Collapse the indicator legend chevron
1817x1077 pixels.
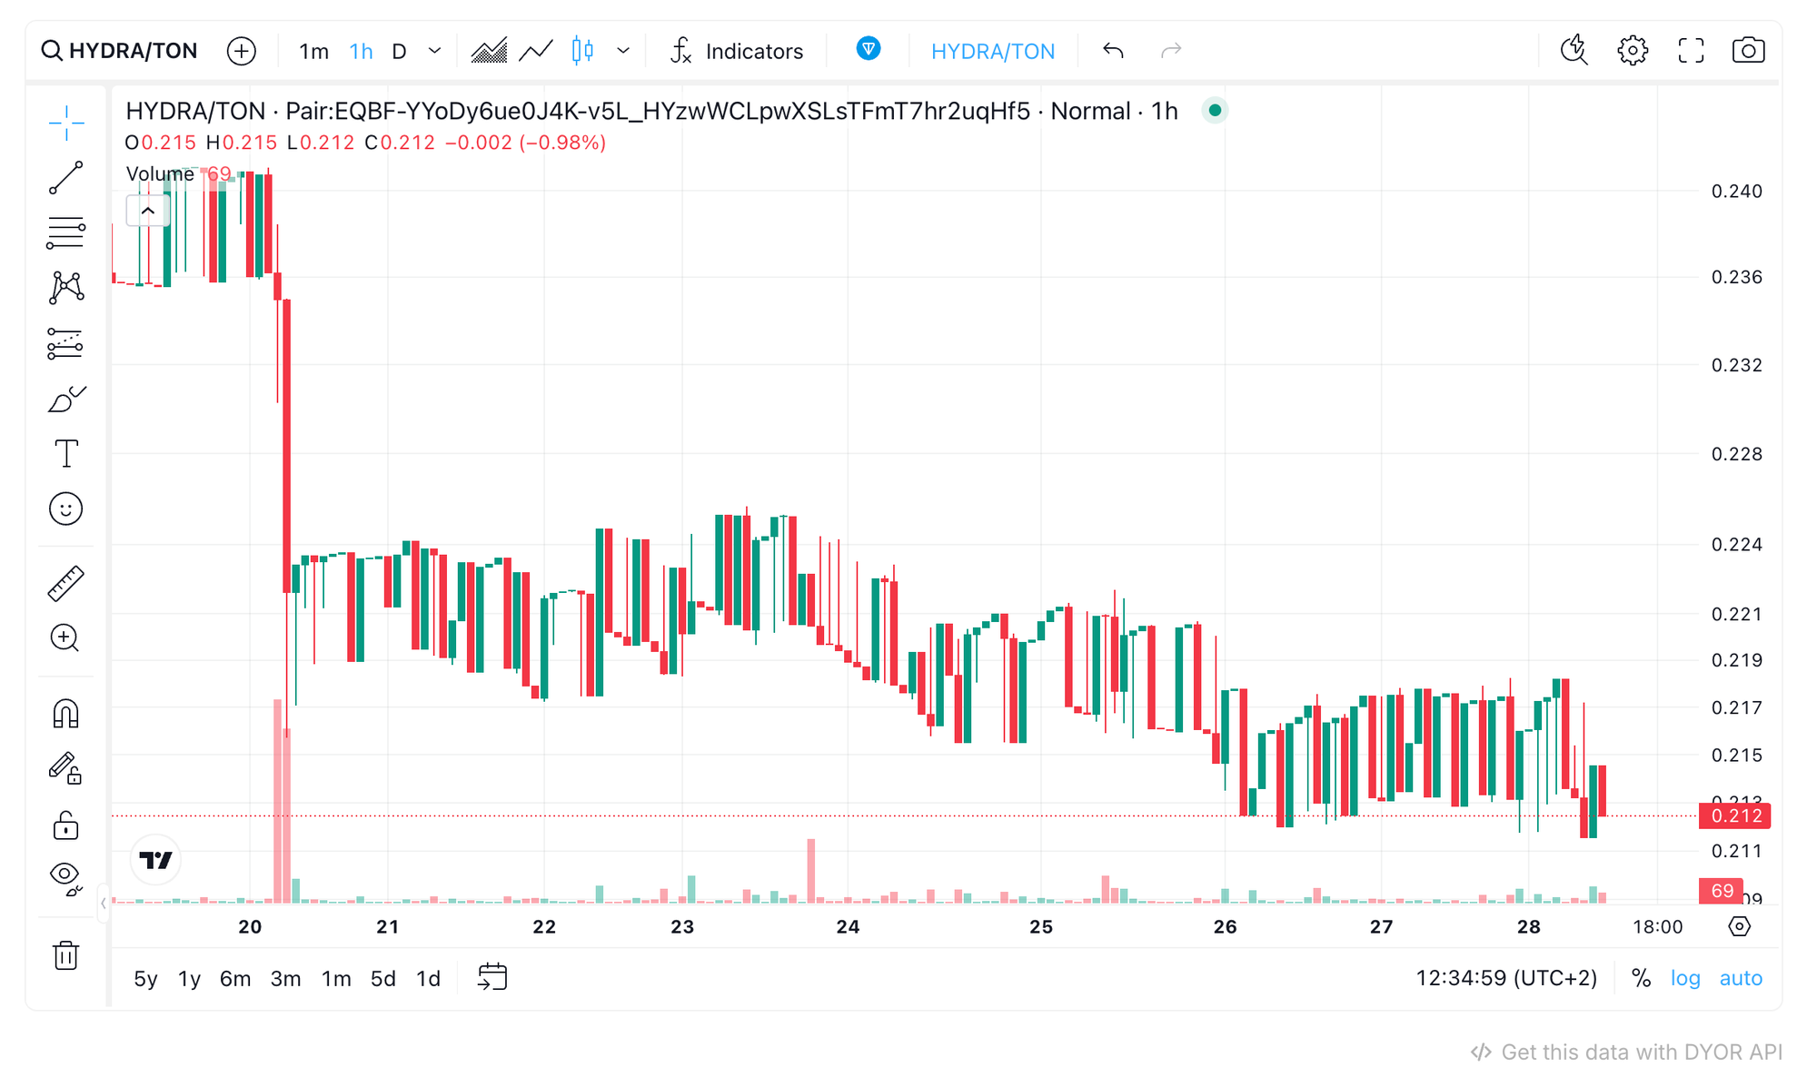147,211
